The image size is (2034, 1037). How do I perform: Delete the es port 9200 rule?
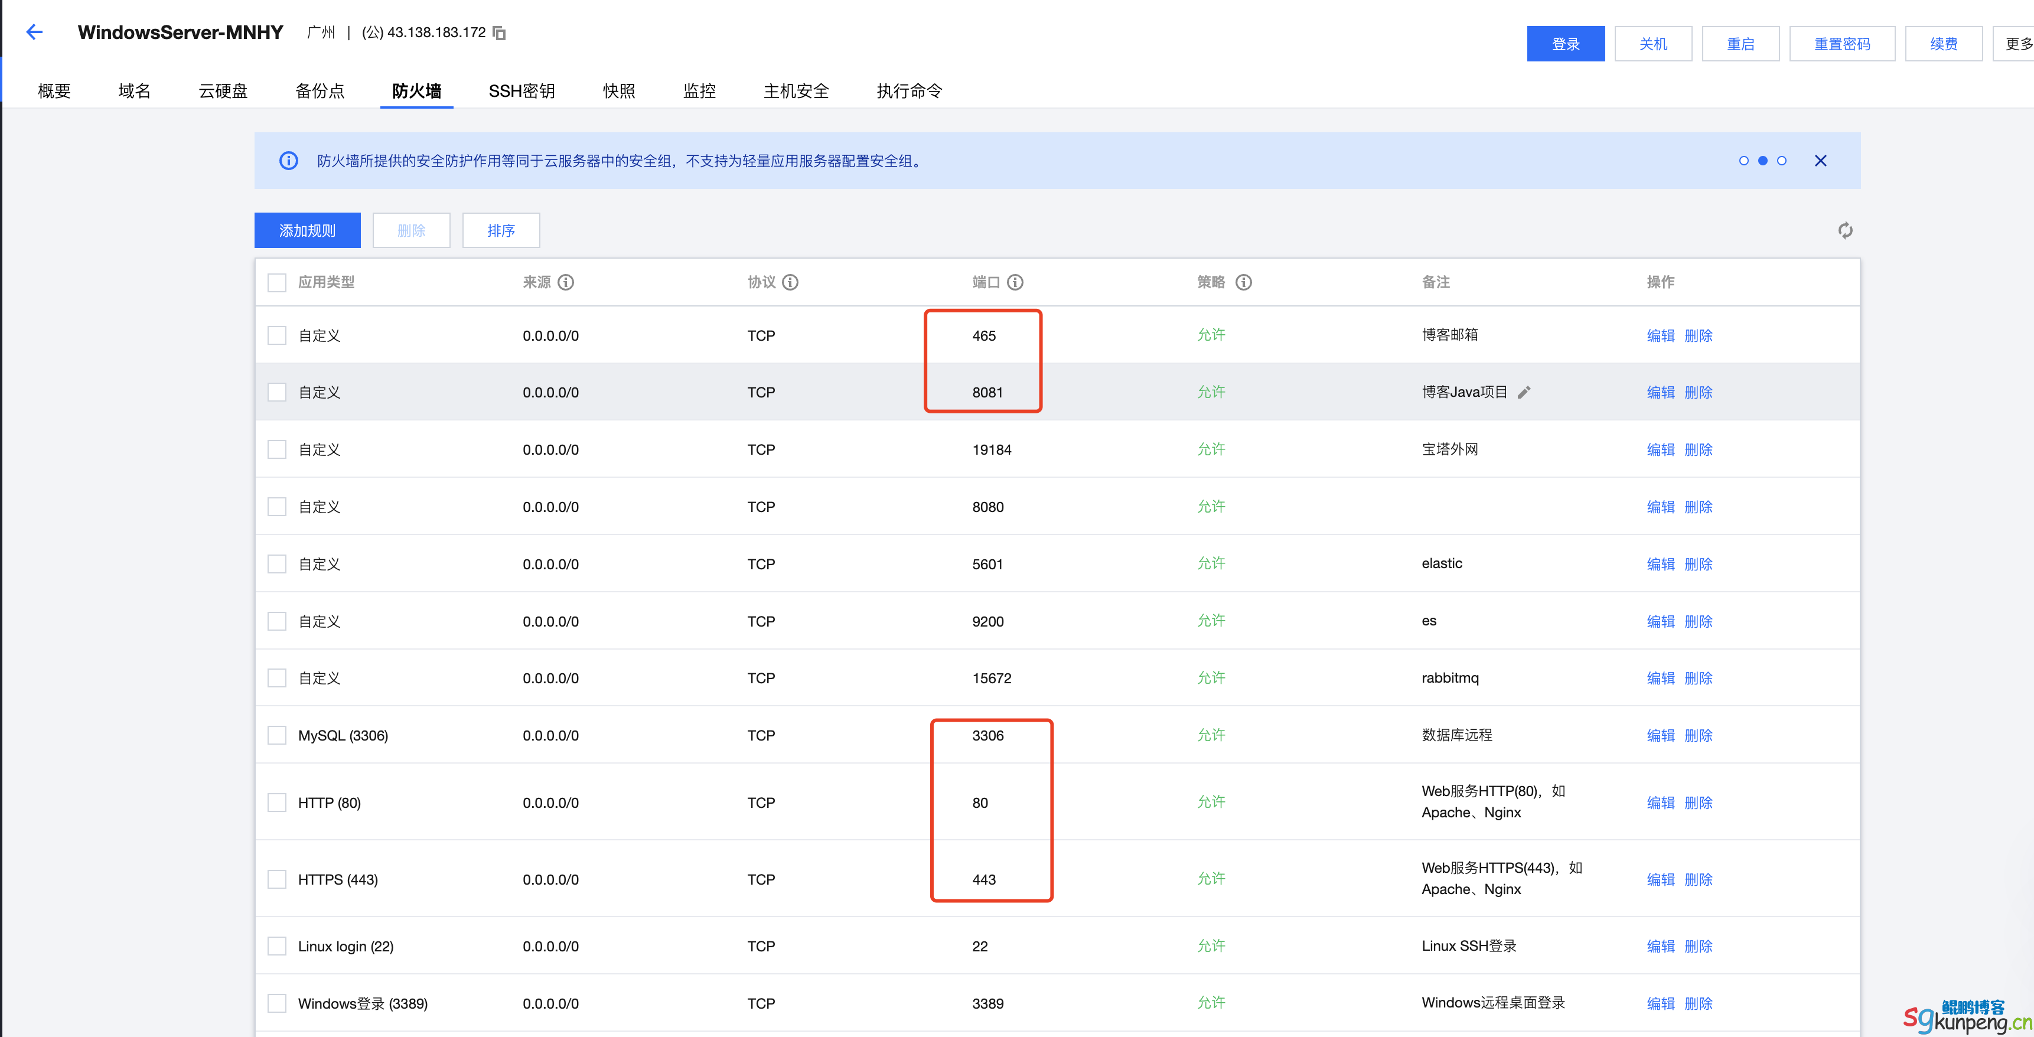[1699, 622]
